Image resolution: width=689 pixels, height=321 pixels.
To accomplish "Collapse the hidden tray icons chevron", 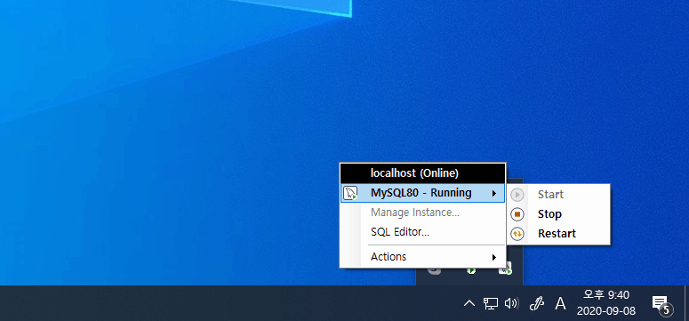I will click(469, 303).
